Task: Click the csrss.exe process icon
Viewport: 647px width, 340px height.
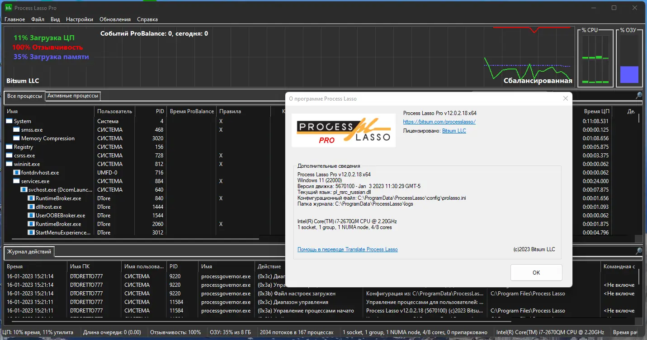Action: coord(9,156)
